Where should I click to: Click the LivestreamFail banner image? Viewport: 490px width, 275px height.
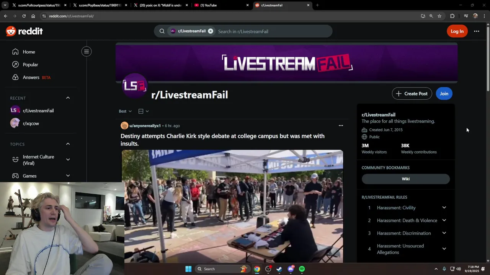click(287, 63)
